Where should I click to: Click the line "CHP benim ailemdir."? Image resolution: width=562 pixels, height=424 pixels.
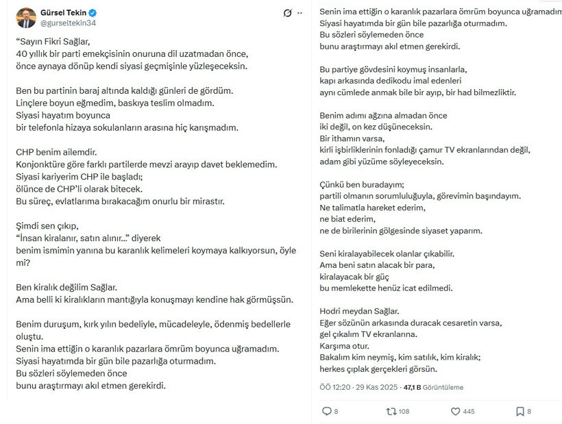click(x=51, y=152)
